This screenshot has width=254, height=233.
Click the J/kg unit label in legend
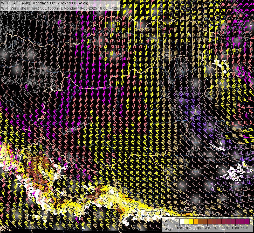click(x=168, y=229)
